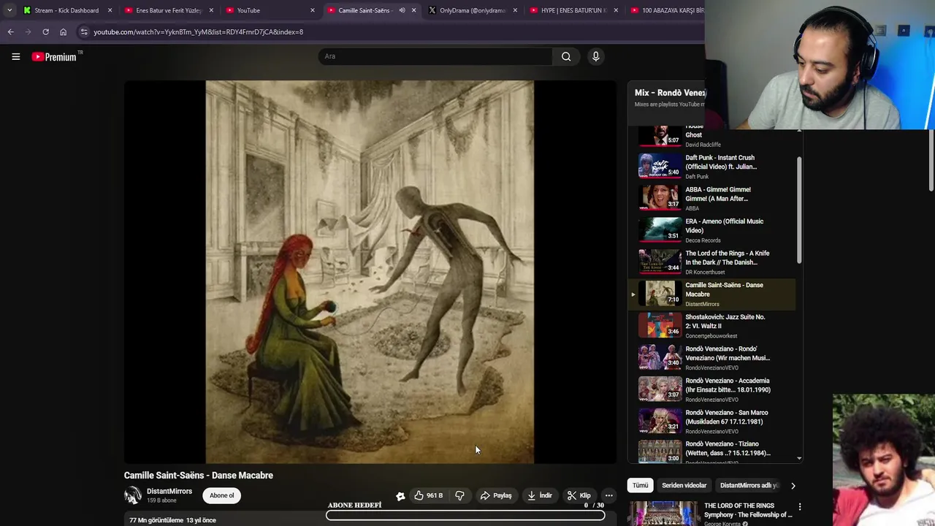
Task: Show more filter chips with right chevron
Action: (x=793, y=486)
